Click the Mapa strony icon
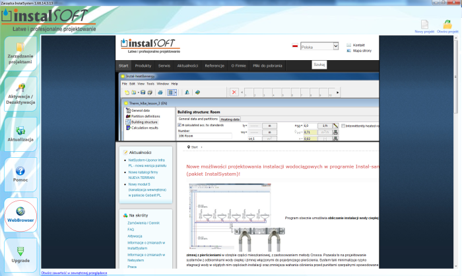The height and width of the screenshot is (276, 462). pos(349,50)
